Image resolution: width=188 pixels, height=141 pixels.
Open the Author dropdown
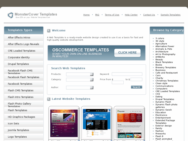pyautogui.click(x=80, y=87)
